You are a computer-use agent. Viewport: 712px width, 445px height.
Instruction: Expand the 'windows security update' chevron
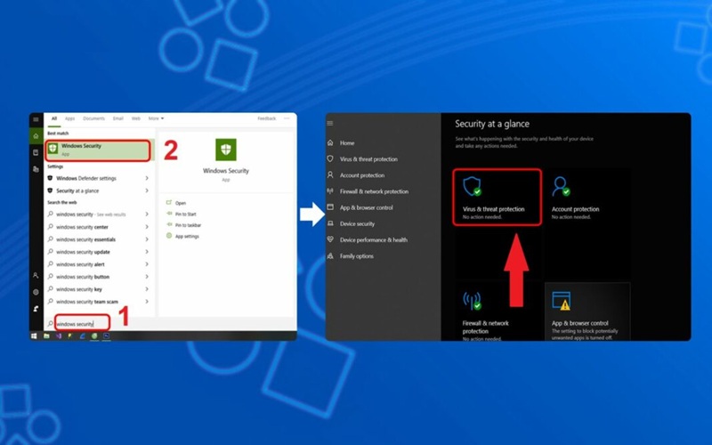tap(147, 252)
